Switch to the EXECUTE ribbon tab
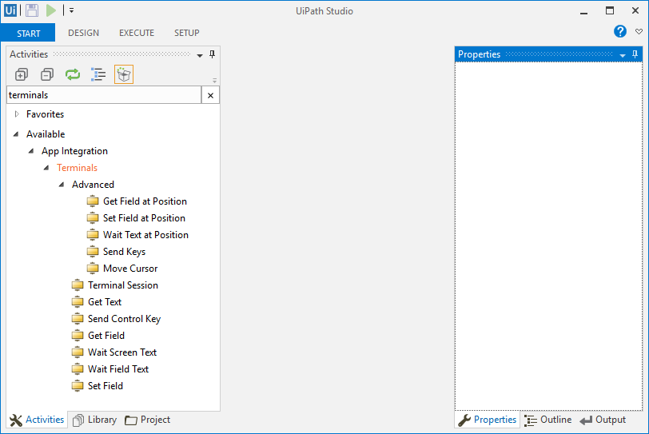This screenshot has width=649, height=434. 137,33
